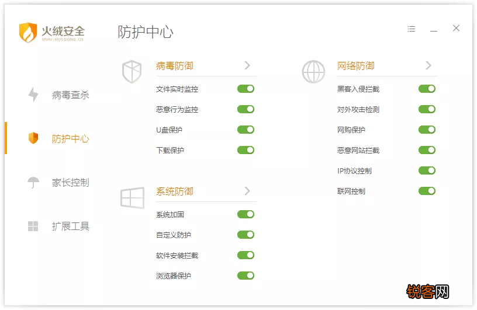Image resolution: width=477 pixels, height=310 pixels.
Task: Expand 病毒防御 section chevron
Action: point(247,65)
